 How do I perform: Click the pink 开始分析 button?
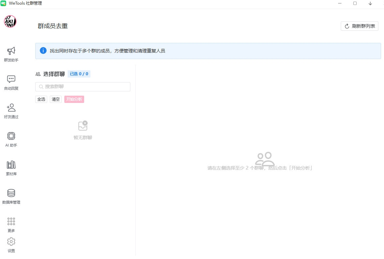coord(74,99)
